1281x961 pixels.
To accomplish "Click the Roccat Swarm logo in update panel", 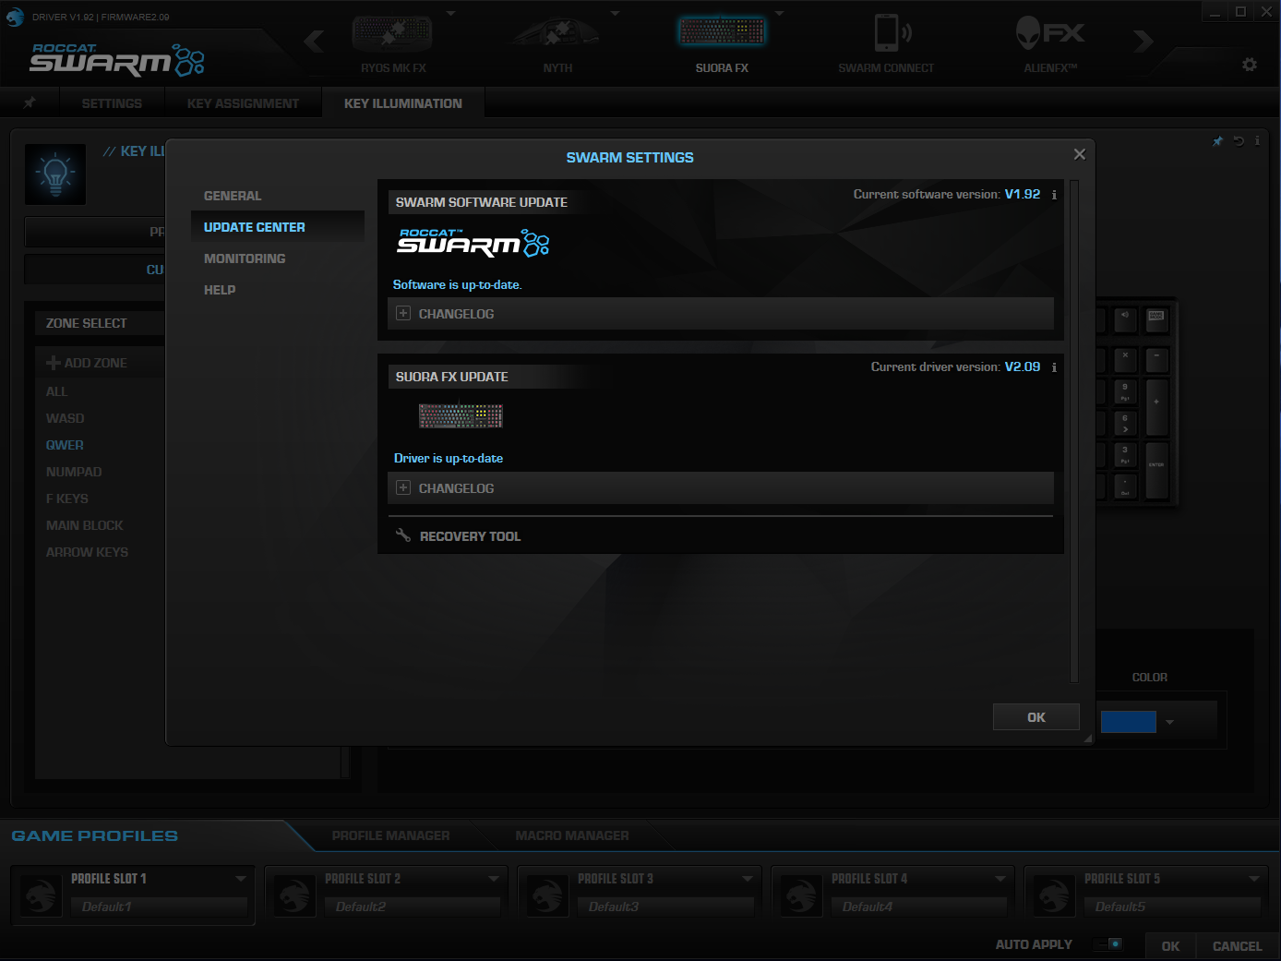I will click(x=473, y=243).
